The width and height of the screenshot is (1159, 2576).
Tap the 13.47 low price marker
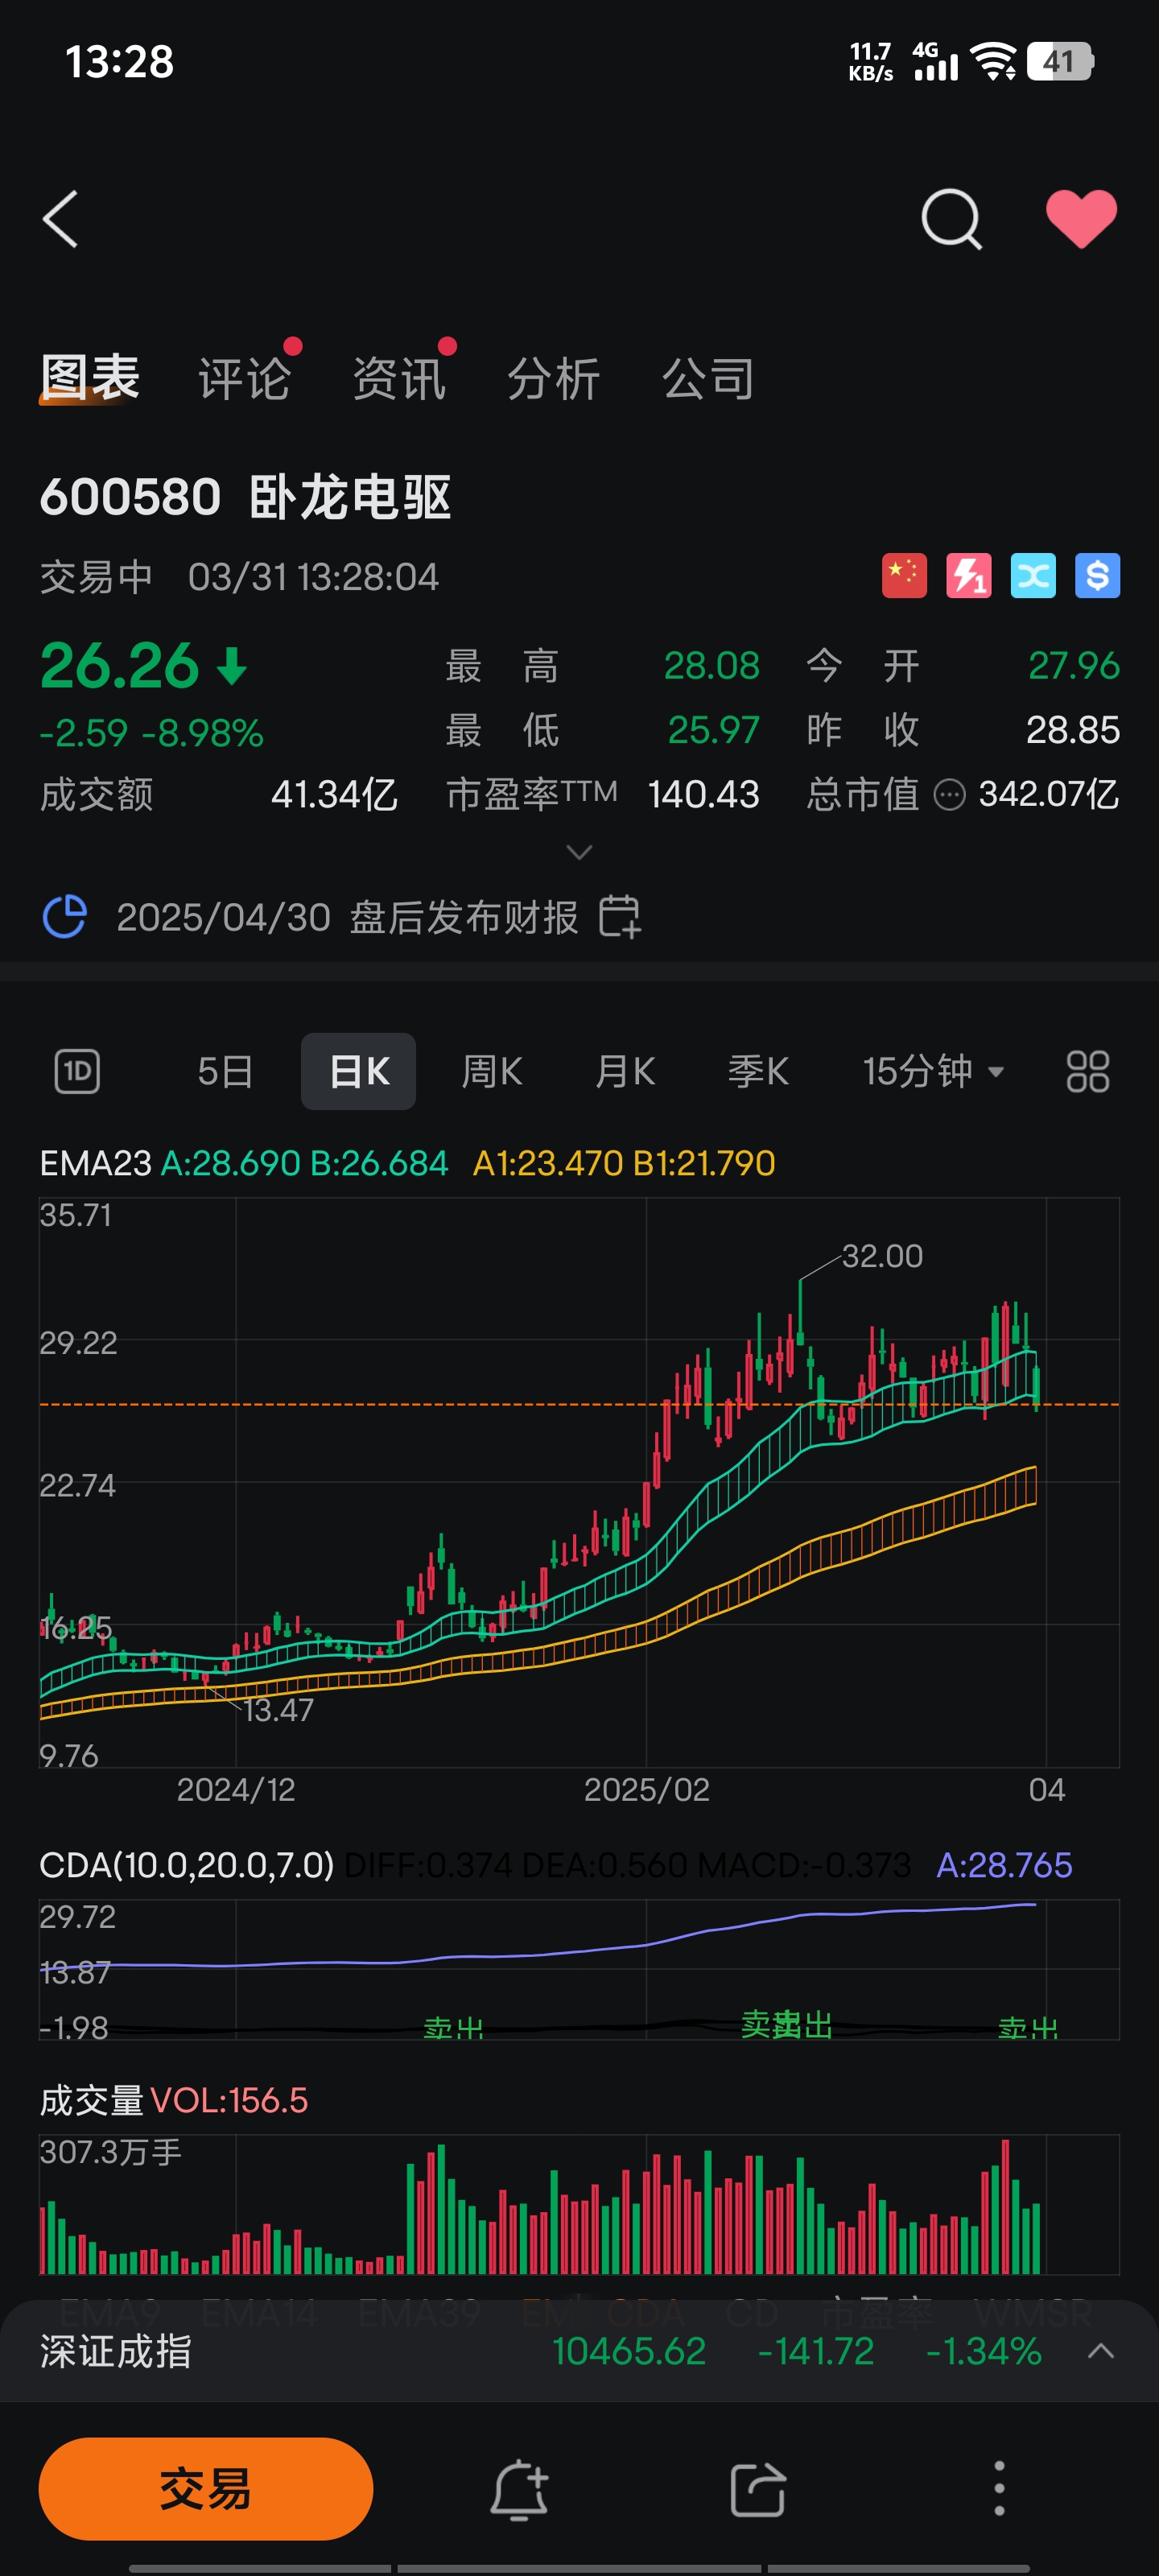coord(278,1710)
